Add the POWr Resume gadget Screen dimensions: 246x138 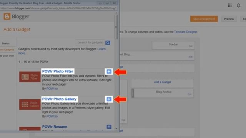click(x=109, y=127)
